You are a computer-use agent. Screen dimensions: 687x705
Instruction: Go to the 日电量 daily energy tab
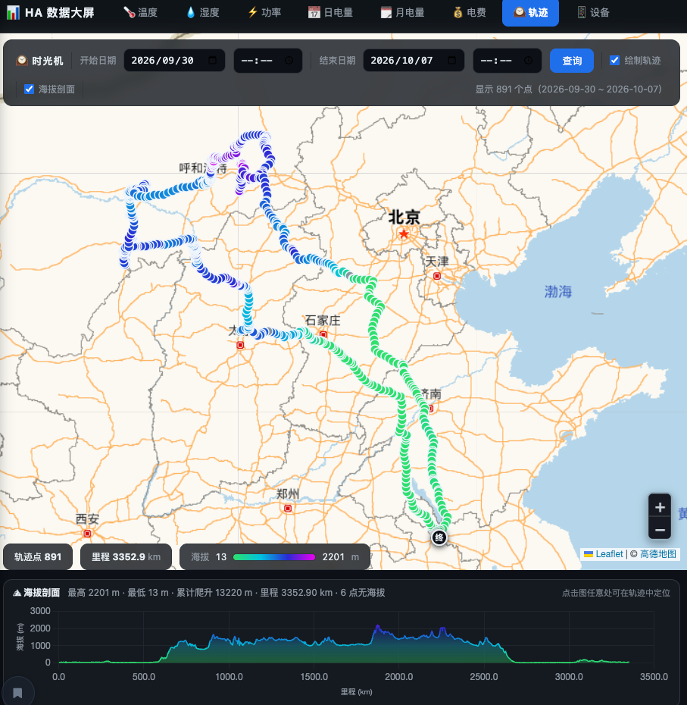[330, 13]
